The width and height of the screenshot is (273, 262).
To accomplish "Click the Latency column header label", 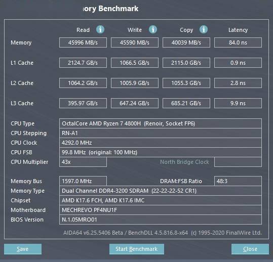I will point(238,30).
